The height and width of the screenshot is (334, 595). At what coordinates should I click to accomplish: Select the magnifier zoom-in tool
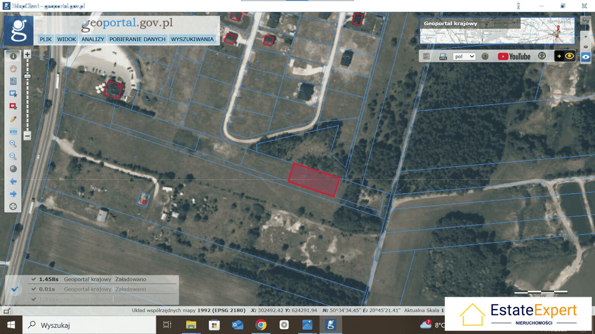pyautogui.click(x=13, y=143)
